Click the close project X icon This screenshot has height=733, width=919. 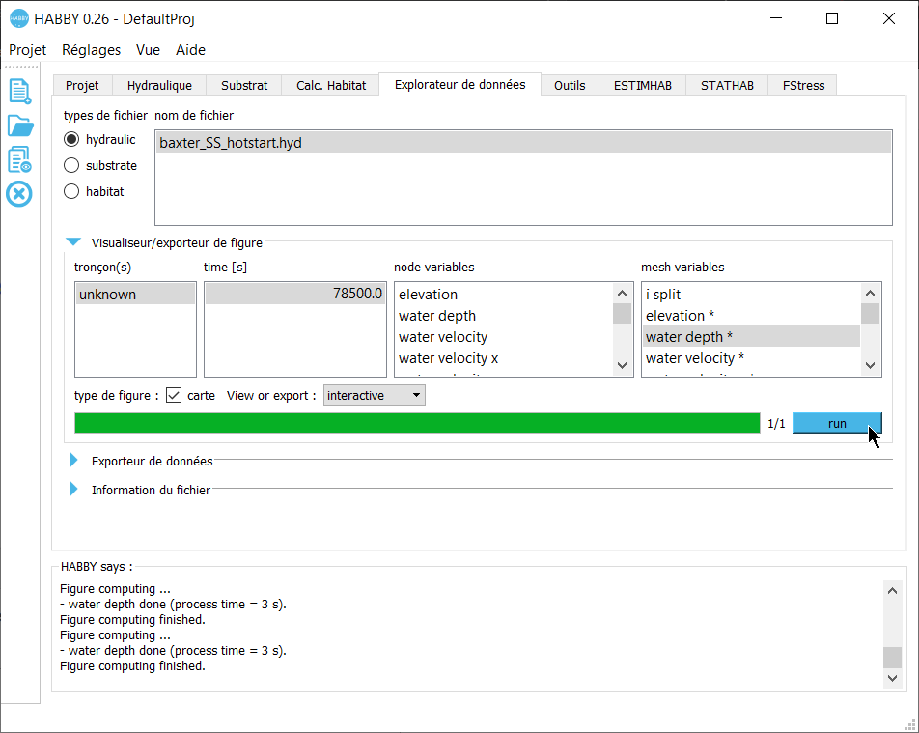[x=19, y=194]
